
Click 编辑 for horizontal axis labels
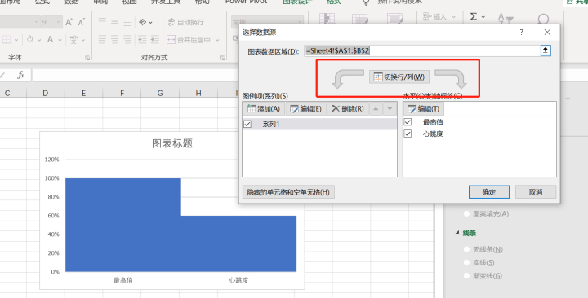click(x=423, y=109)
